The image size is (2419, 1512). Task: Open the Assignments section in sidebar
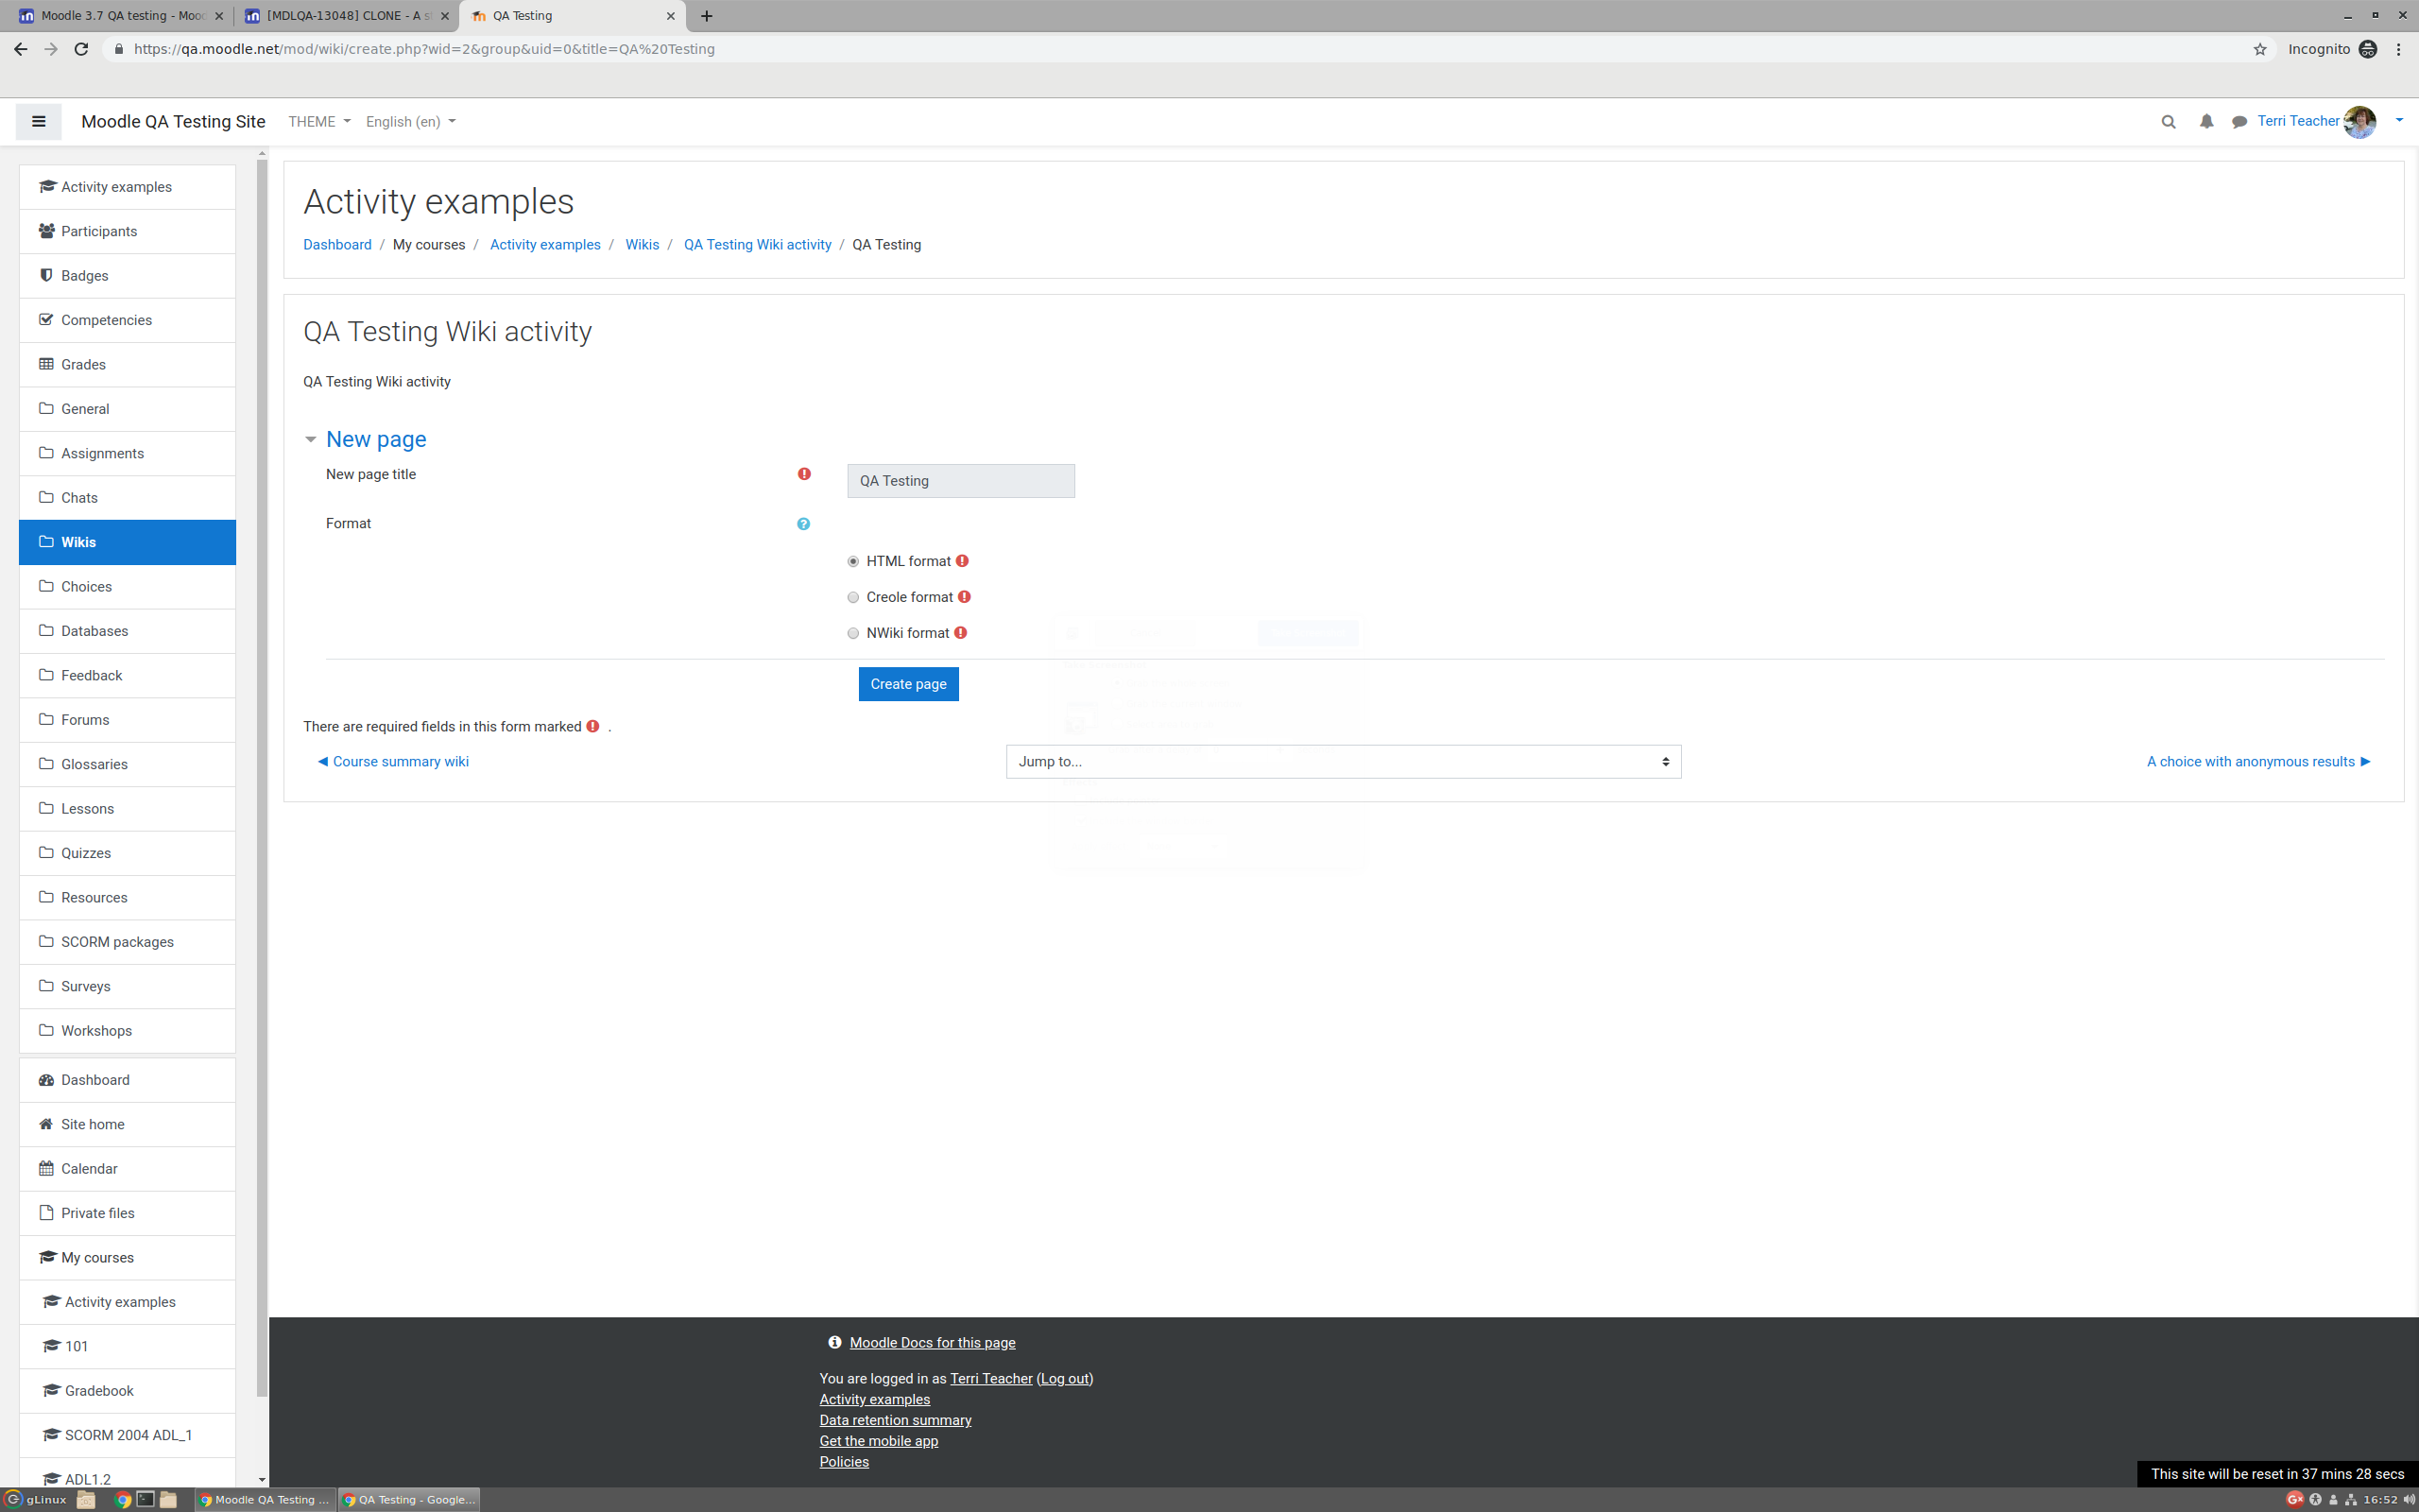tap(127, 454)
